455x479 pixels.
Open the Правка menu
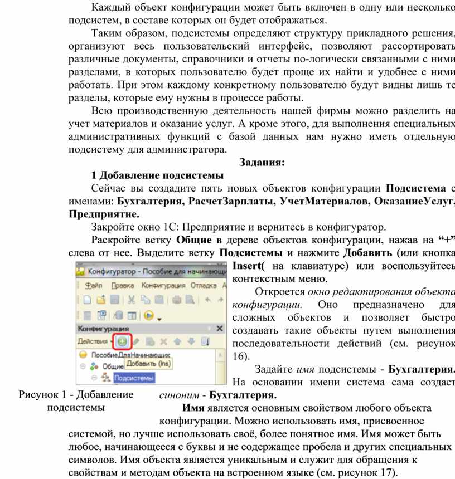point(123,285)
